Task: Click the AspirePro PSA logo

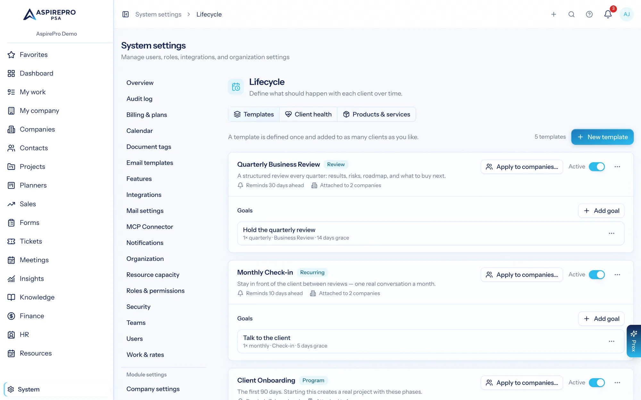Action: click(x=50, y=14)
